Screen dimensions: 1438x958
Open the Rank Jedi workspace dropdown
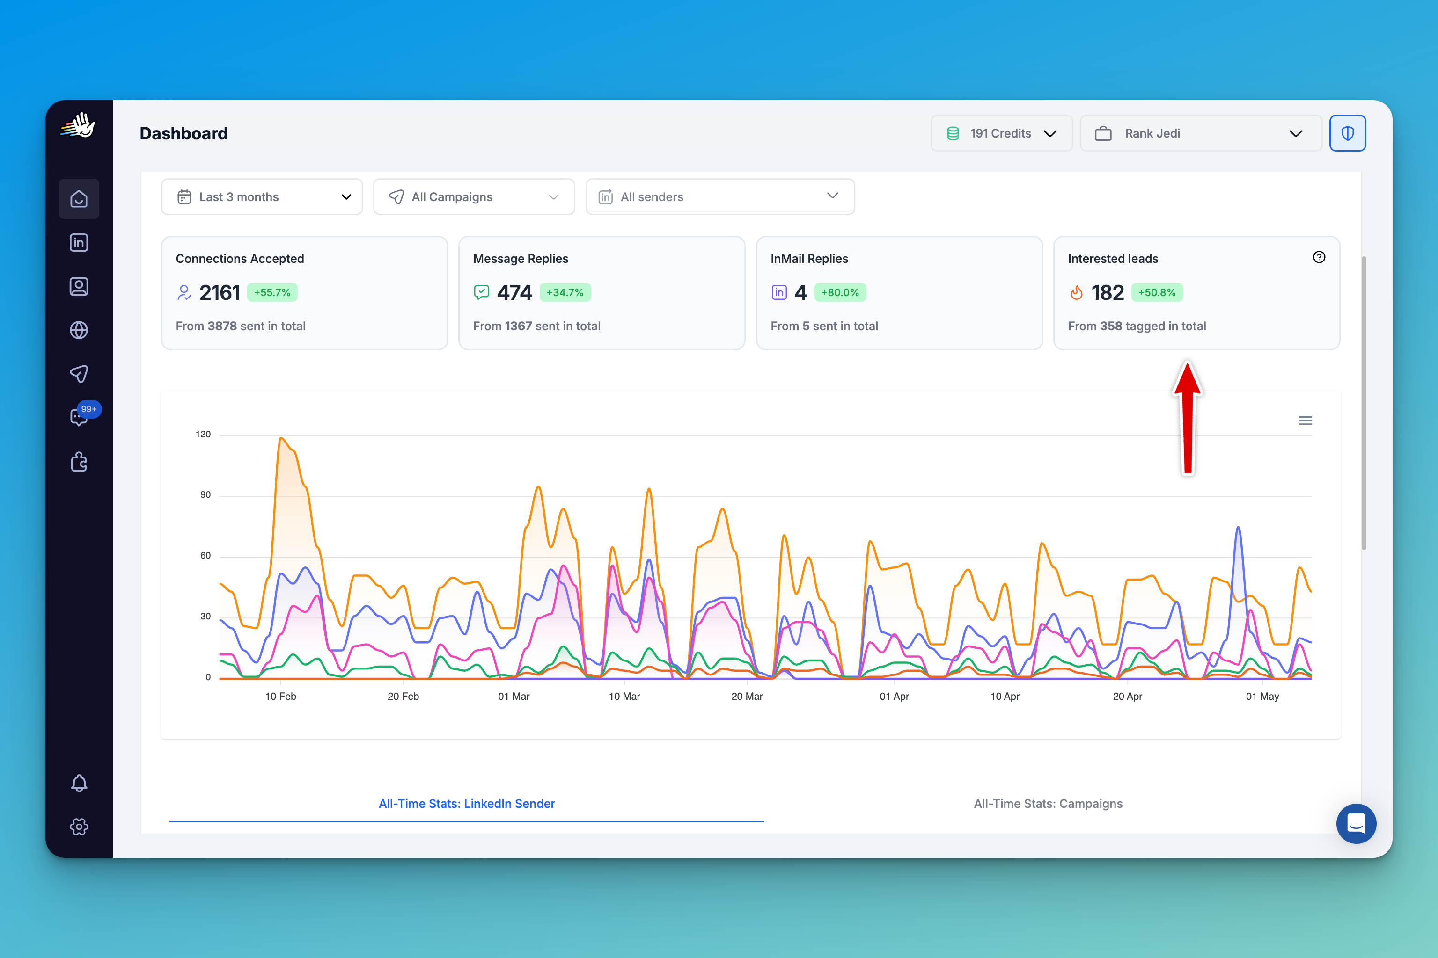(1201, 133)
